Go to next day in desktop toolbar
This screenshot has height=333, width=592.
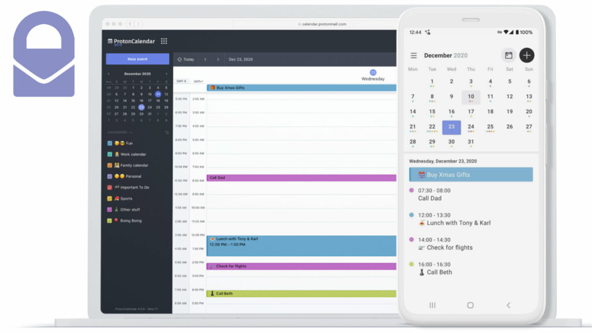point(218,60)
